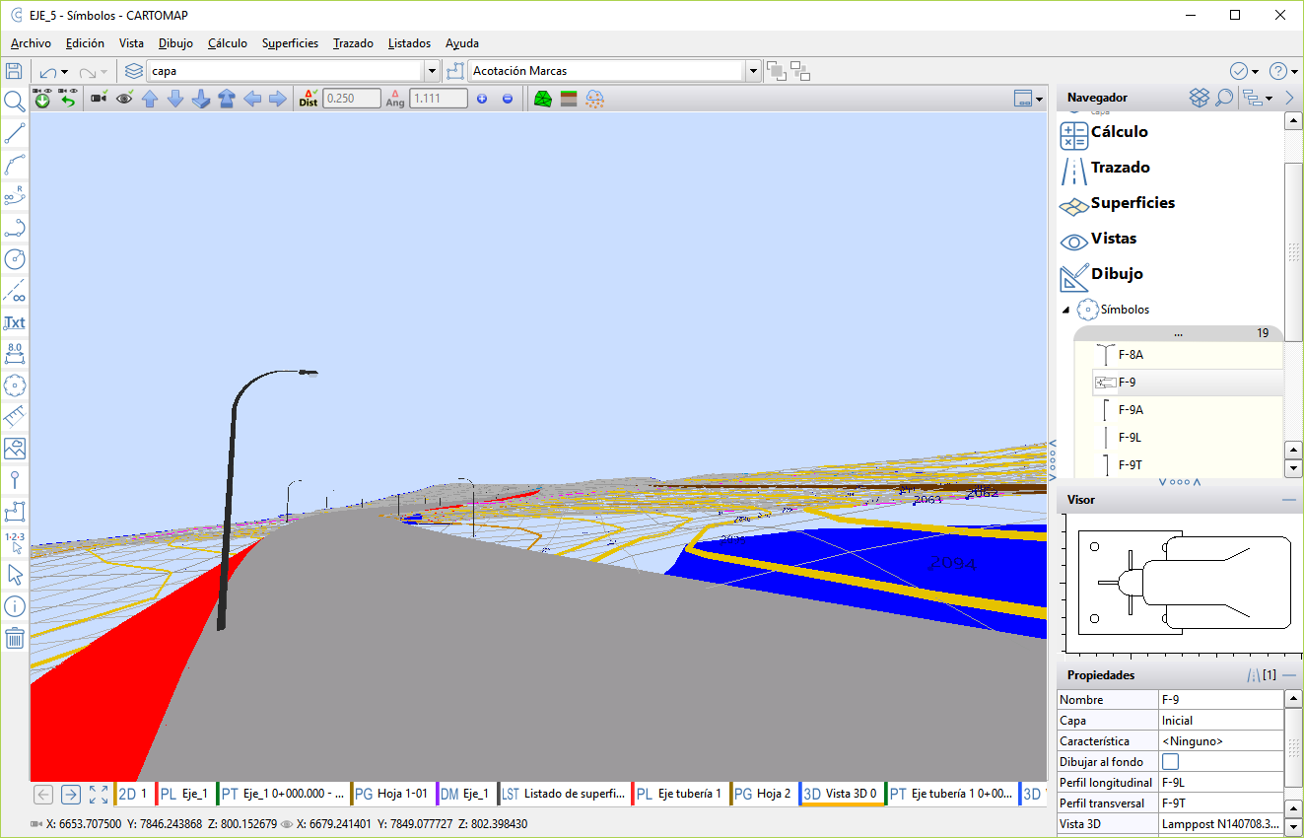Toggle the Dibujar al fondo checkbox
This screenshot has height=838, width=1304.
1171,761
